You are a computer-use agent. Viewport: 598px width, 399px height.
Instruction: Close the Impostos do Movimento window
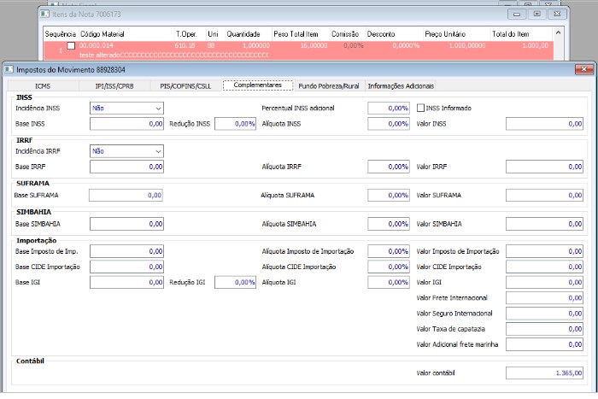pyautogui.click(x=583, y=68)
